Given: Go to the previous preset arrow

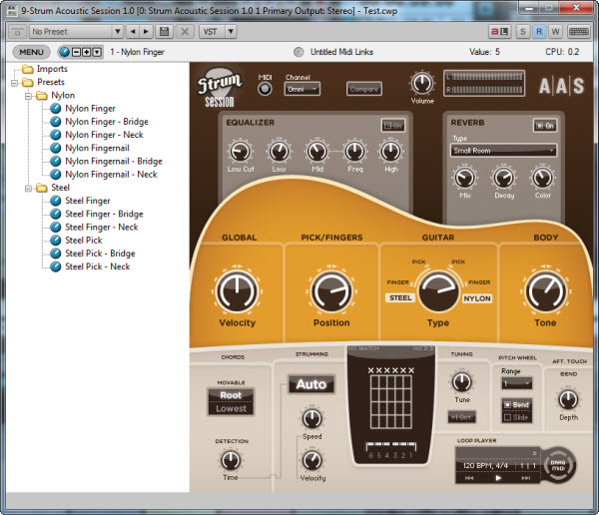Looking at the screenshot, I should tap(133, 31).
